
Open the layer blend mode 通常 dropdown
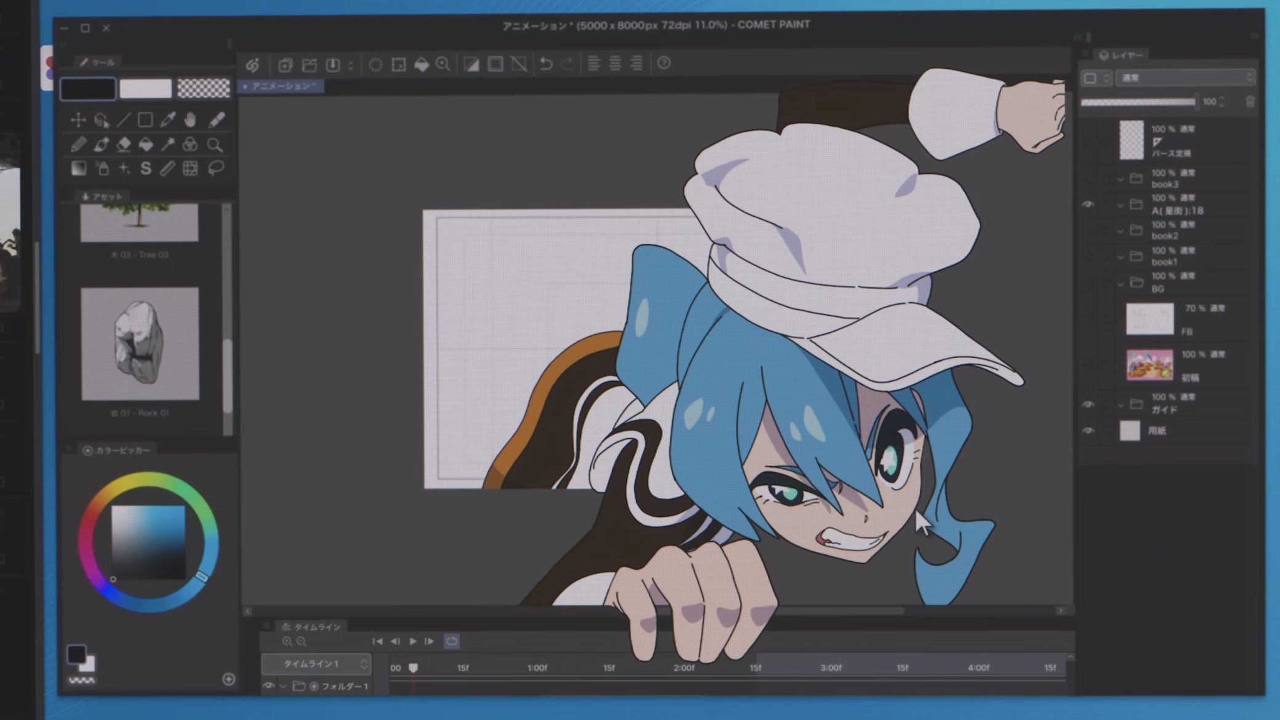[1185, 78]
